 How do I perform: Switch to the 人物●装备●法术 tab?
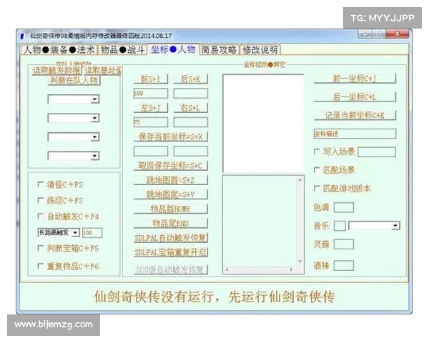[59, 50]
